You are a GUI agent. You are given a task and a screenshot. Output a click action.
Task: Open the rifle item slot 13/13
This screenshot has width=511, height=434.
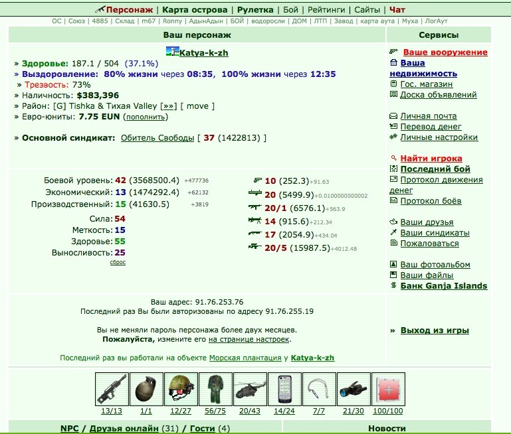pos(112,389)
